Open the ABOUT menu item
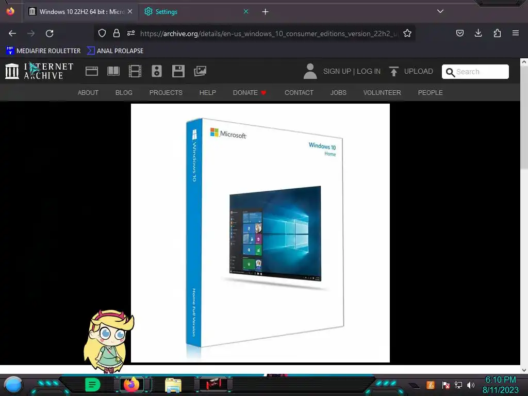The image size is (528, 396). 88,93
